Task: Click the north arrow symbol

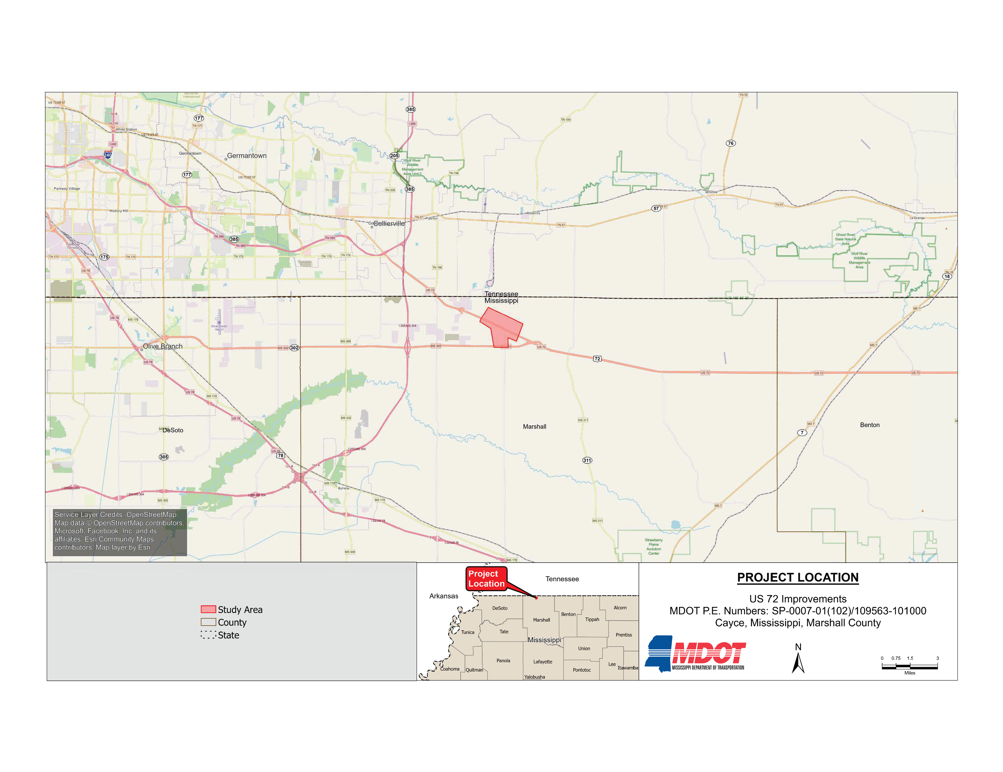Action: (798, 662)
